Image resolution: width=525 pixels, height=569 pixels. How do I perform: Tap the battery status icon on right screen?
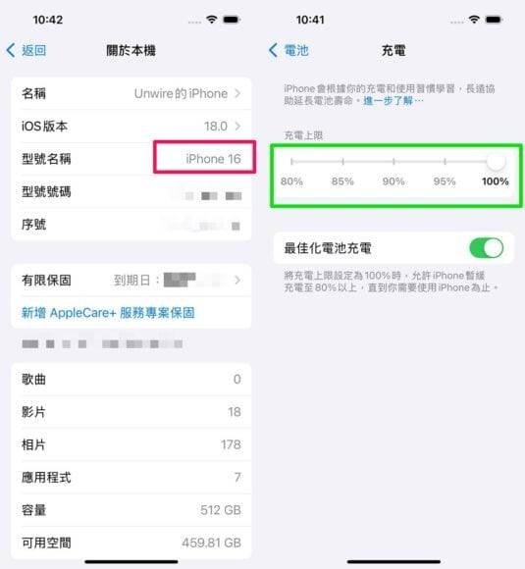(x=494, y=20)
